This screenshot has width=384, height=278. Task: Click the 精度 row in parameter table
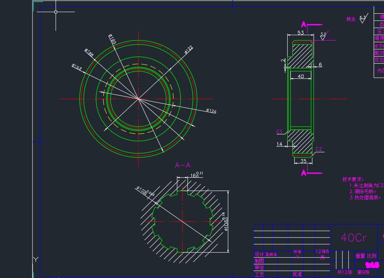pos(379,38)
